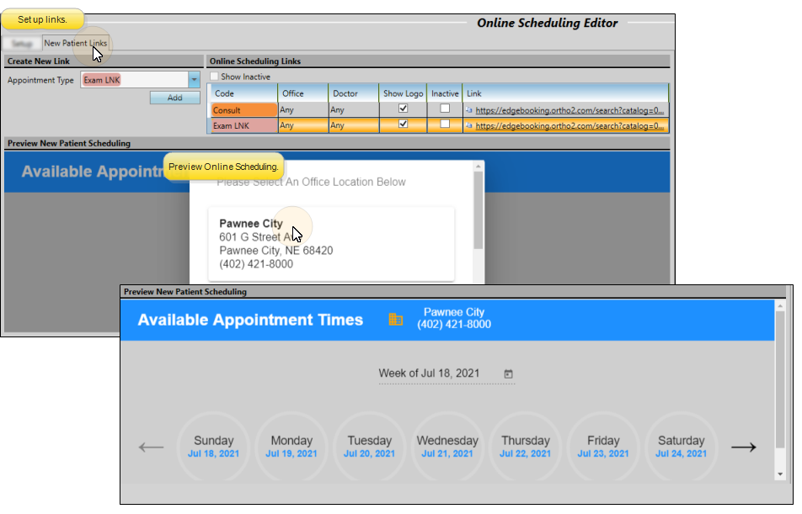Open the Appointment Type dropdown
The image size is (802, 514).
click(194, 81)
